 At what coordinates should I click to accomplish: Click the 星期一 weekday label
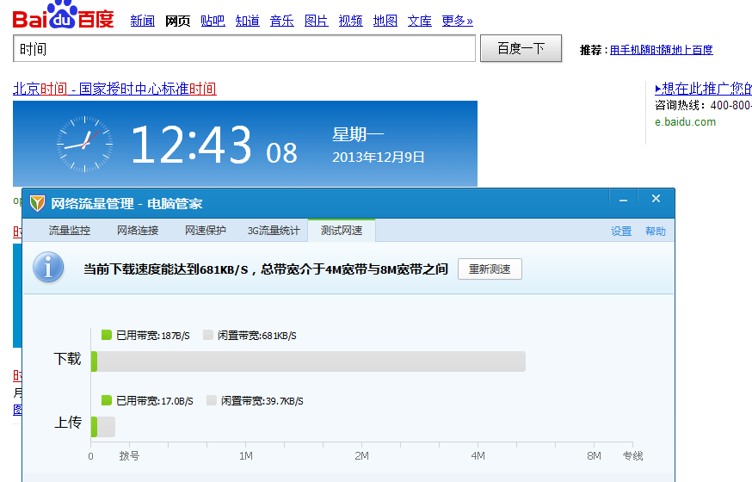(358, 134)
